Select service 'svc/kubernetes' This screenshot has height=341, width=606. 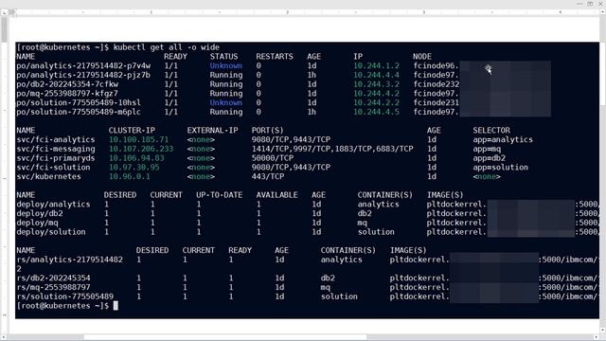point(48,177)
